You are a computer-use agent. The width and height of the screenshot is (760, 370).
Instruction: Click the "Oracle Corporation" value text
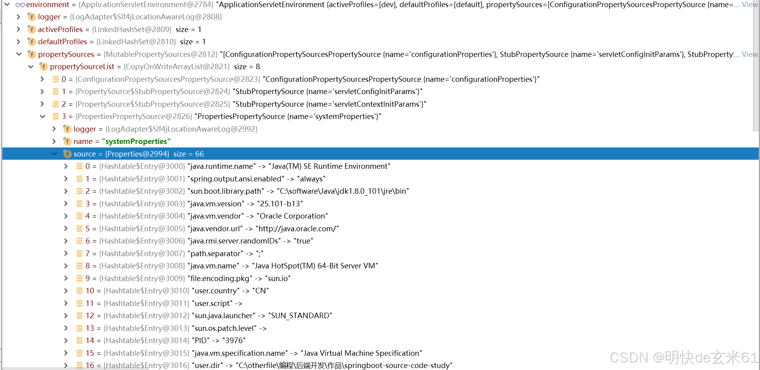pyautogui.click(x=292, y=216)
